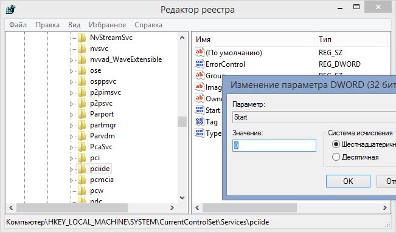
Task: Click the binary icon of Tag value
Action: tap(200, 121)
